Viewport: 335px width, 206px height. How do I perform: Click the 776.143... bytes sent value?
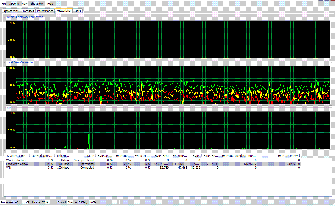pyautogui.click(x=161, y=164)
